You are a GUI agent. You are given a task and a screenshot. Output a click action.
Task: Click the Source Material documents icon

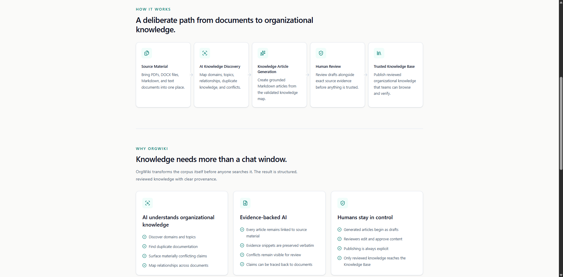[x=147, y=53]
